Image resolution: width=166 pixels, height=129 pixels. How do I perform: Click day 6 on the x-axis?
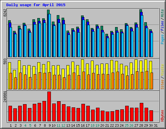[35, 125]
